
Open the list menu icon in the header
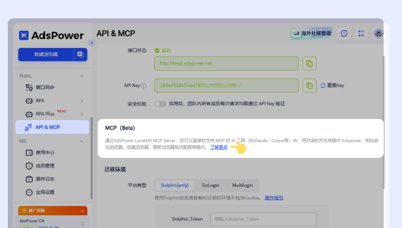tap(361, 33)
